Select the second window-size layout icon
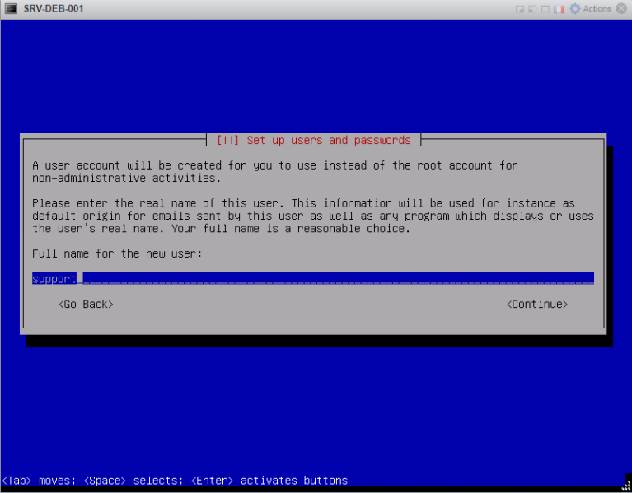The width and height of the screenshot is (632, 493). [532, 9]
